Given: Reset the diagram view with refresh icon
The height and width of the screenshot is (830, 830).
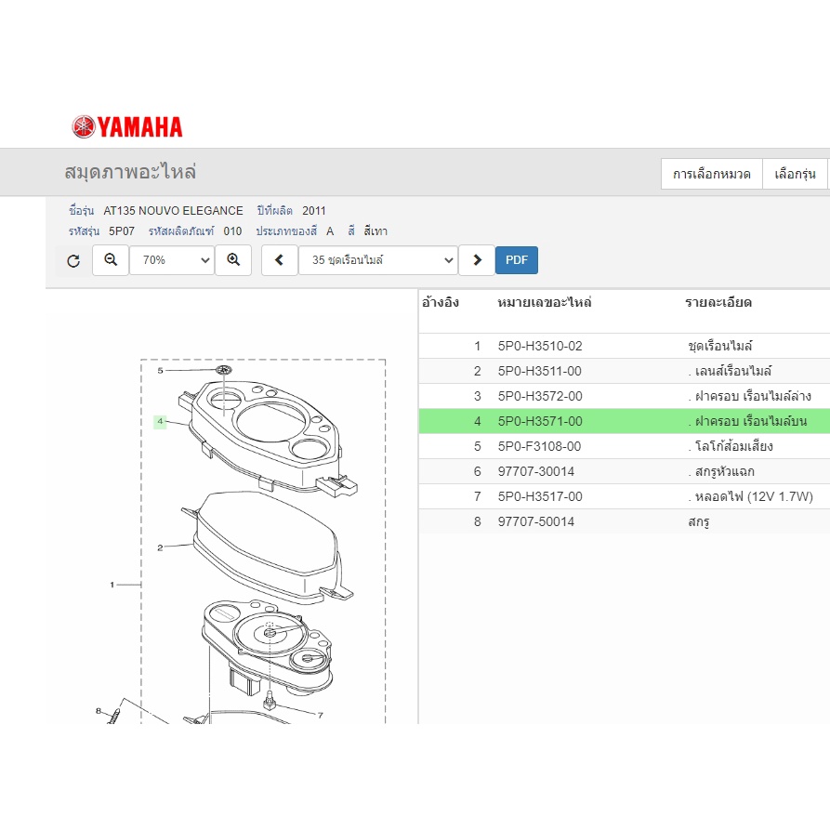Looking at the screenshot, I should pyautogui.click(x=73, y=260).
